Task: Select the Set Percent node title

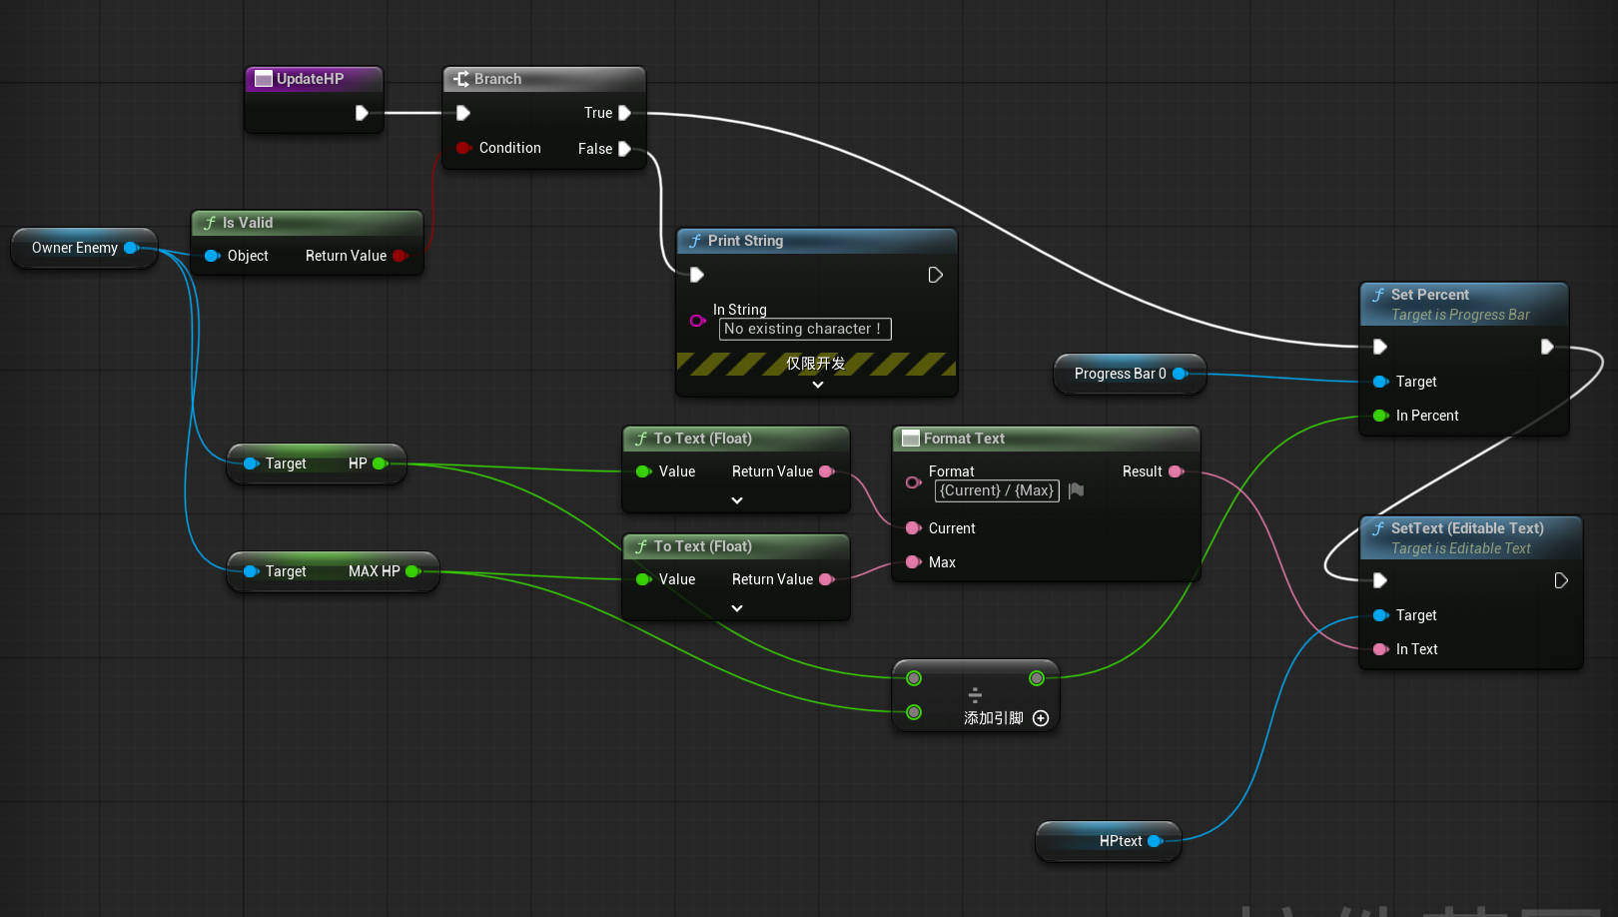Action: (x=1429, y=295)
